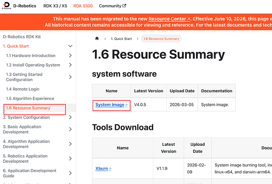
Task: Click 1.6 Resource Summary breadcrumb pill
Action: [x=161, y=39]
